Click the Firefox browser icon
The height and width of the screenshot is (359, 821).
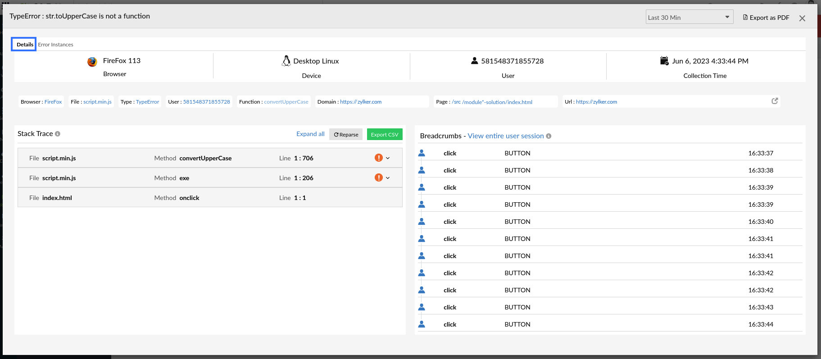pyautogui.click(x=92, y=62)
